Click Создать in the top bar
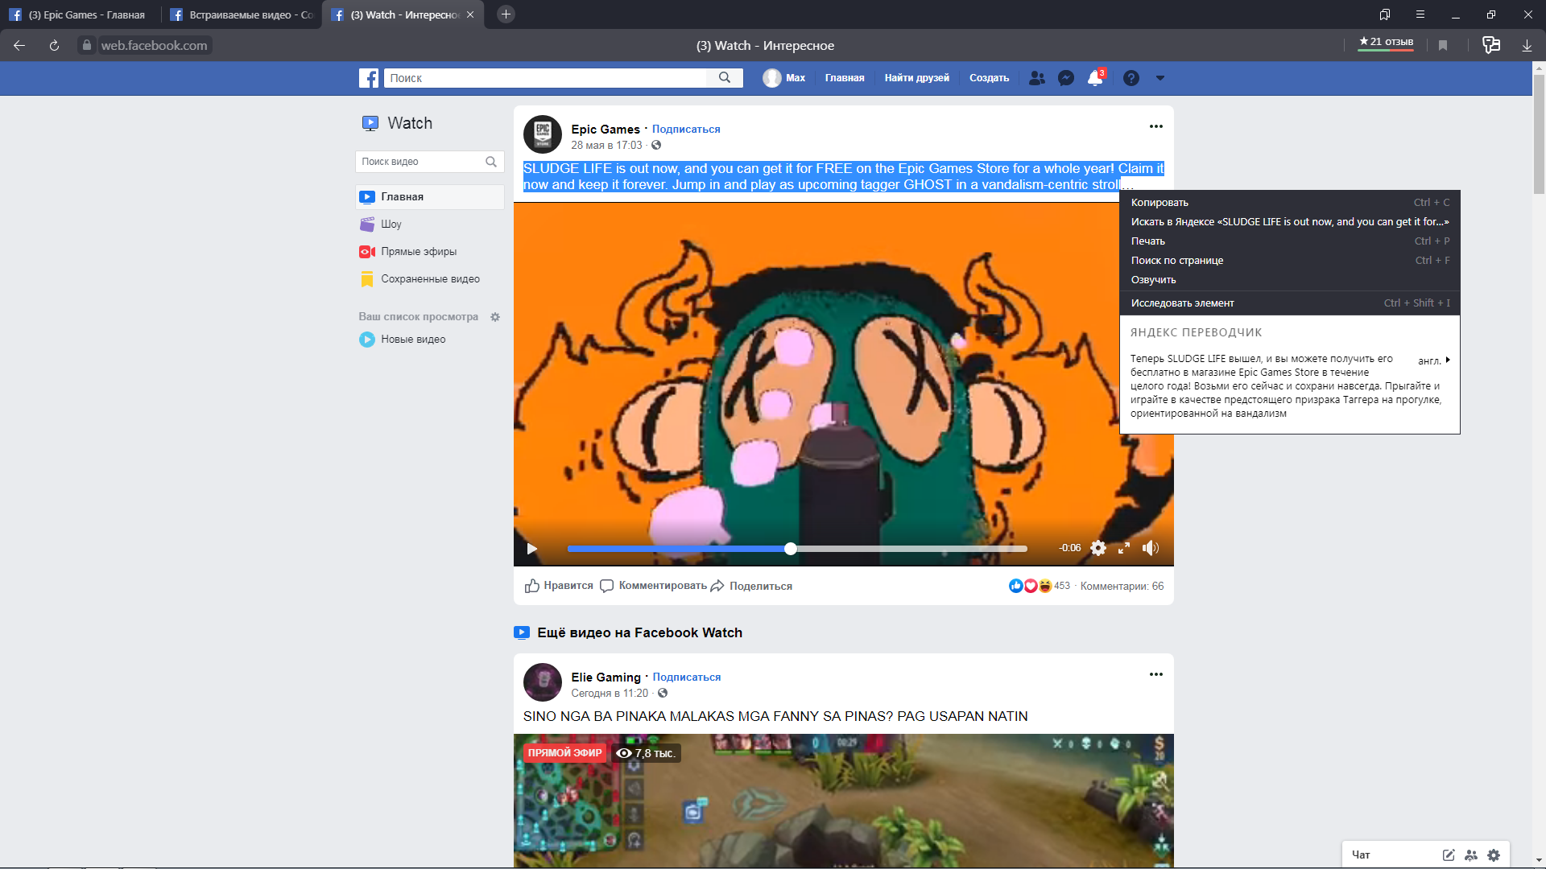Viewport: 1546px width, 869px height. [x=990, y=78]
